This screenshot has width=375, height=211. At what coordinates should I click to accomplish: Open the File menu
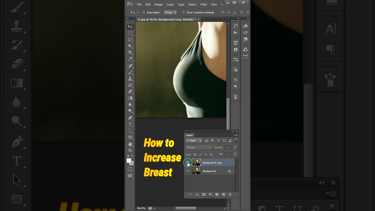click(139, 4)
